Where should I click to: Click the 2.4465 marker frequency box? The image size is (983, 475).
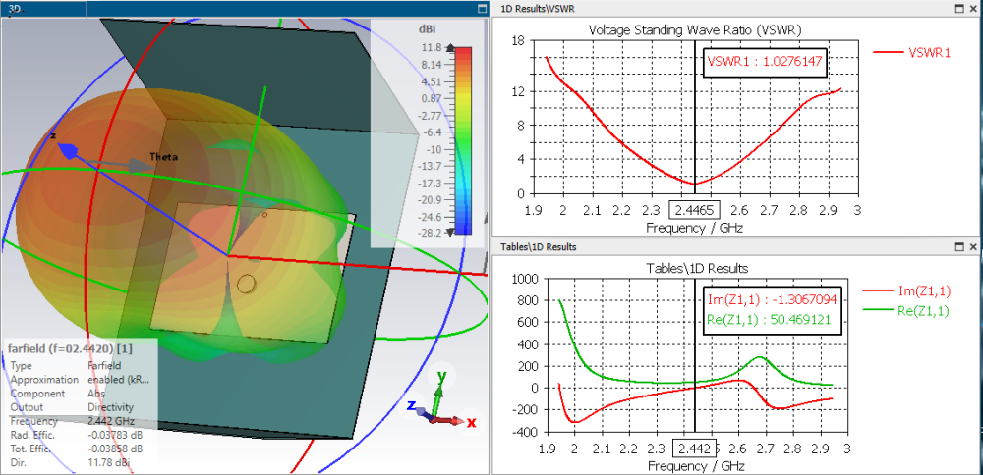695,210
